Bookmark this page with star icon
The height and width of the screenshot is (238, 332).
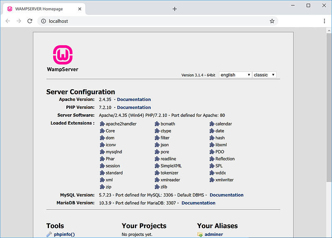(x=272, y=21)
